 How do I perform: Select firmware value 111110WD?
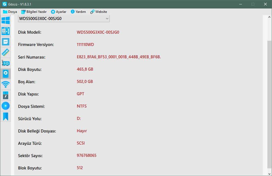click(85, 45)
